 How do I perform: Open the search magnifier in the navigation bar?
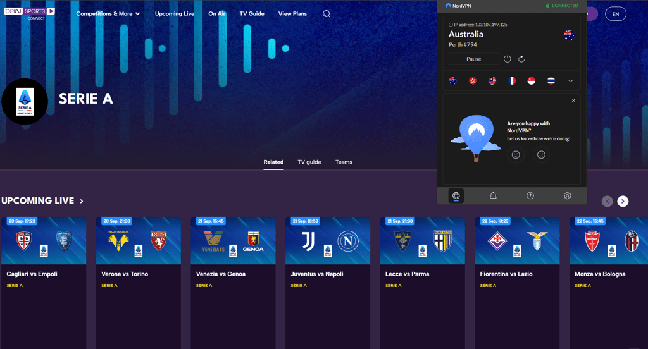point(327,14)
